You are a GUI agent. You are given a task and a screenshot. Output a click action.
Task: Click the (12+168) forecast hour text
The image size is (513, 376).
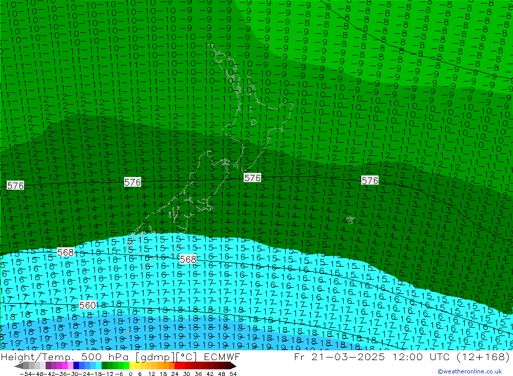483,357
